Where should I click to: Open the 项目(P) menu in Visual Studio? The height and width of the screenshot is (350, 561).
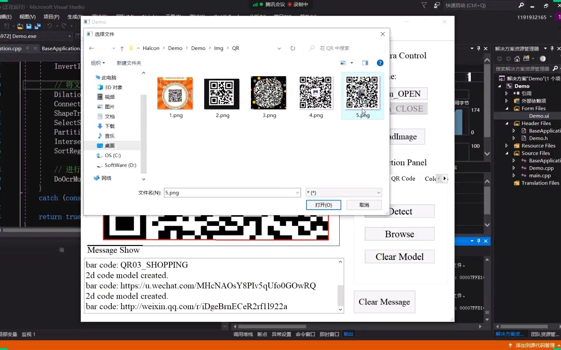click(51, 17)
